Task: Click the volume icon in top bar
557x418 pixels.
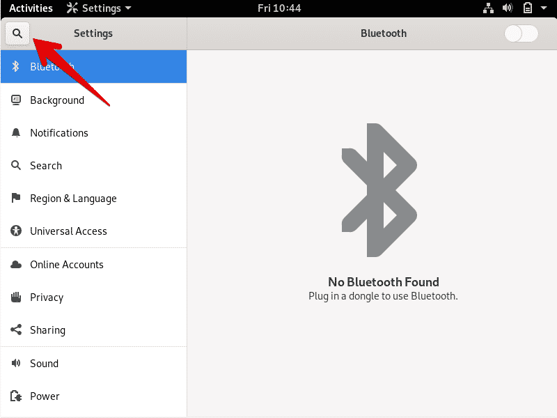Action: click(508, 8)
